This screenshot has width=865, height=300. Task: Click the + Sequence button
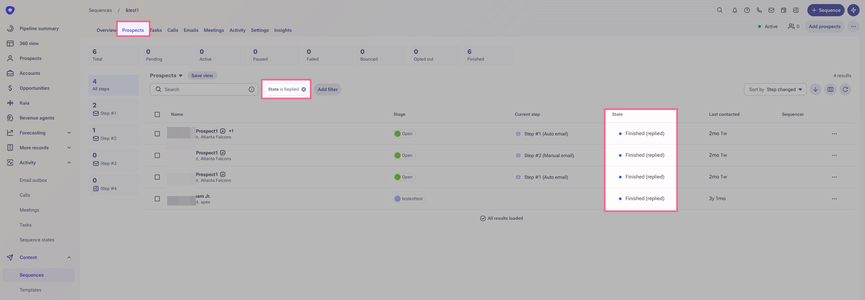coord(826,10)
